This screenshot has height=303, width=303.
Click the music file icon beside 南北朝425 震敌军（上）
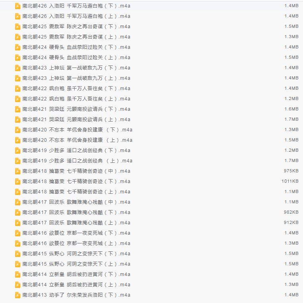tap(17, 37)
